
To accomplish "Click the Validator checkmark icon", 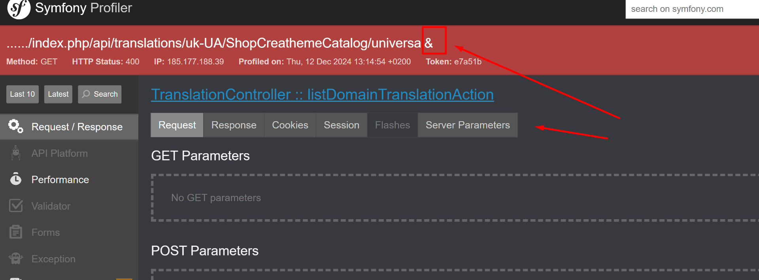I will (16, 206).
